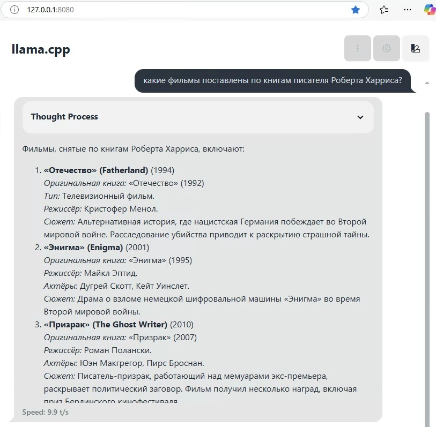
Task: Click the «Отечество» (Fatherland) list heading
Action: tap(95, 170)
